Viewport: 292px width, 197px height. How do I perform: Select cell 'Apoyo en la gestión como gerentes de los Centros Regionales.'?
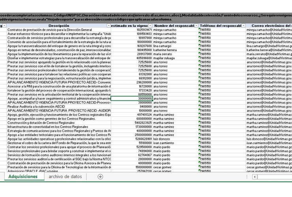click(59, 119)
